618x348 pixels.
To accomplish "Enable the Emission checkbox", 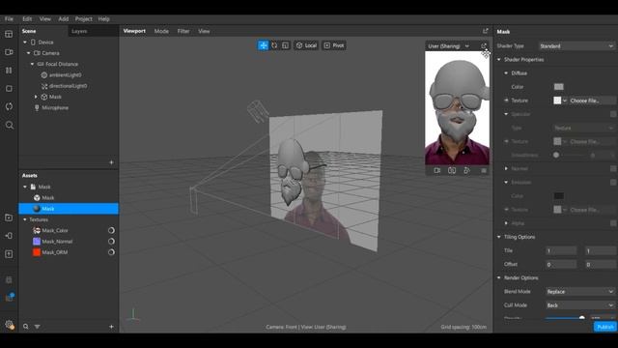I will pos(613,183).
